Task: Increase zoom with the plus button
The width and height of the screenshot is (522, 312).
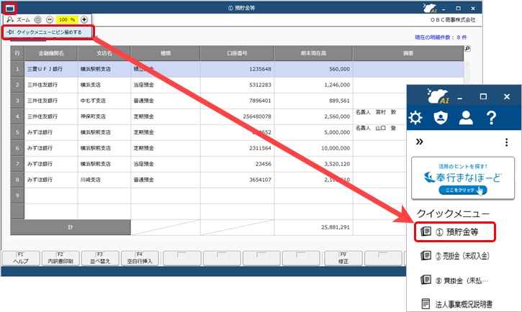Action: (84, 19)
